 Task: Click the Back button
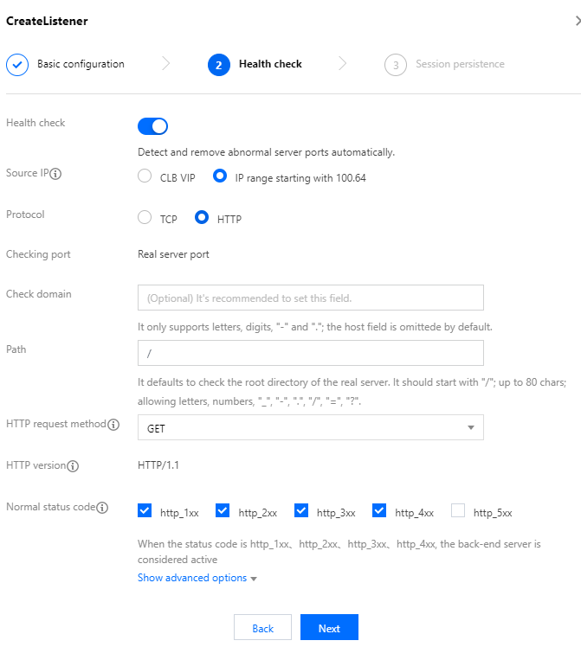262,627
